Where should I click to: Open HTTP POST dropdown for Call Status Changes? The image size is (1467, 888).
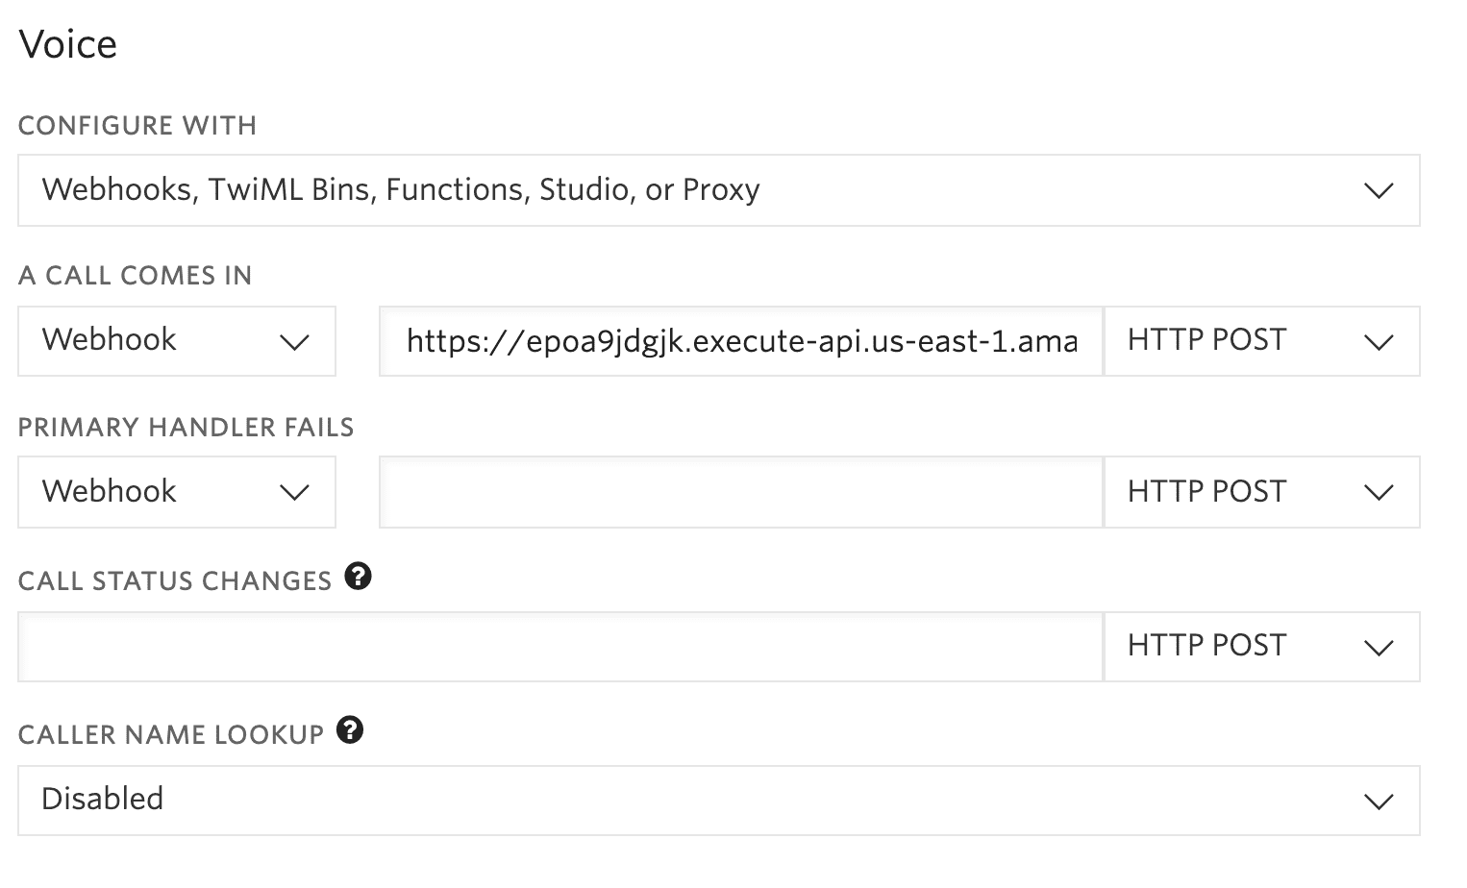click(1261, 647)
